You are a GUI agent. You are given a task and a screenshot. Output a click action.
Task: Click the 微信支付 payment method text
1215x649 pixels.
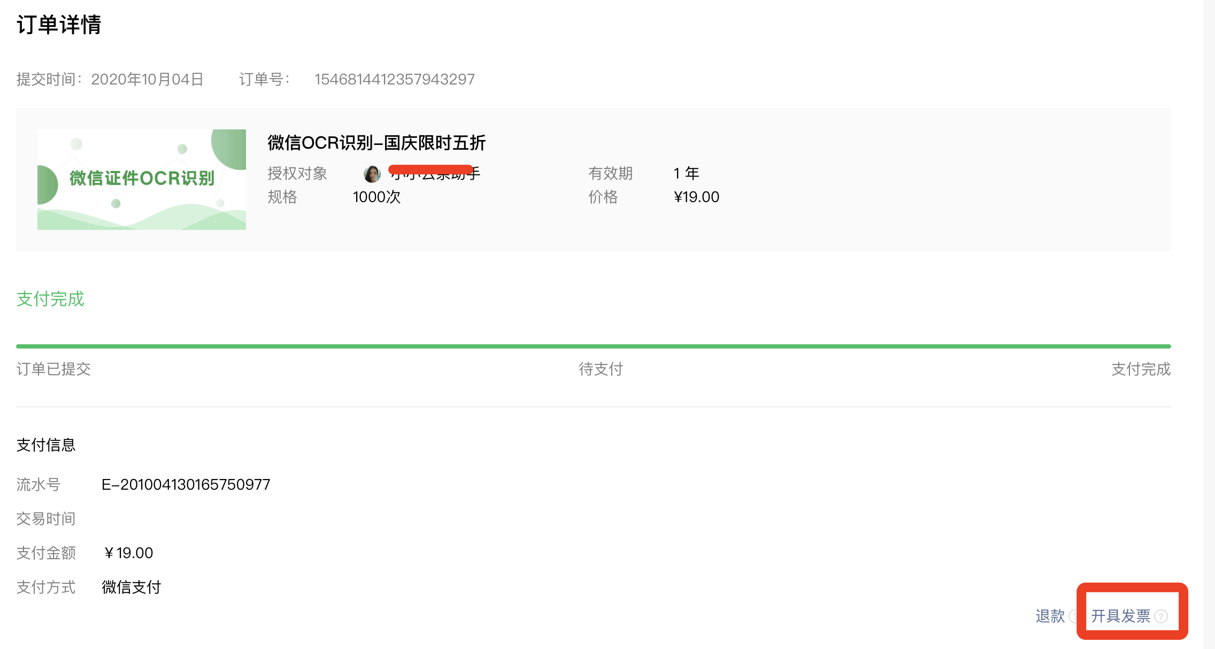(131, 587)
